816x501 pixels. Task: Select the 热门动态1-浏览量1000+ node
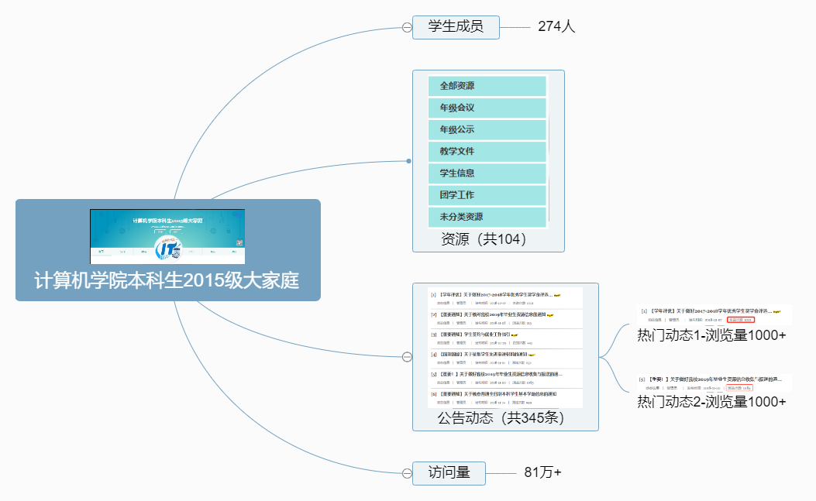pos(711,335)
